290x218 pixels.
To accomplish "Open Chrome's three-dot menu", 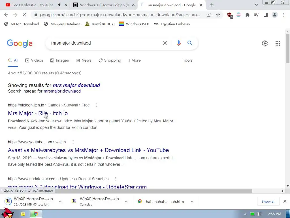I will (x=284, y=15).
